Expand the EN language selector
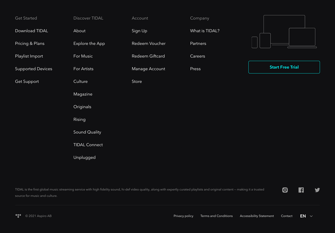 pyautogui.click(x=303, y=216)
